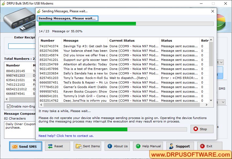Click the recipient list scroll left arrow

coord(7,99)
